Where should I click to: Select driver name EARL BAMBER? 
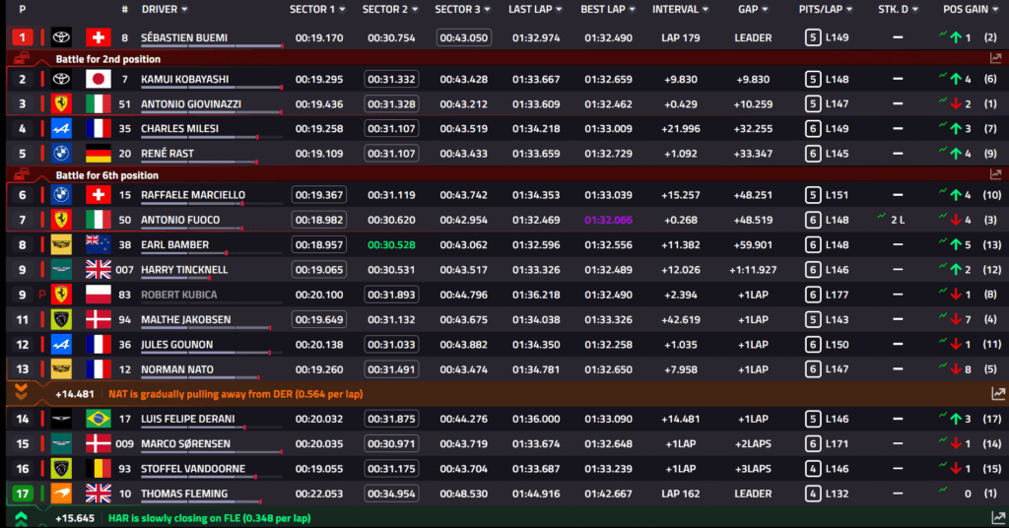click(x=175, y=245)
